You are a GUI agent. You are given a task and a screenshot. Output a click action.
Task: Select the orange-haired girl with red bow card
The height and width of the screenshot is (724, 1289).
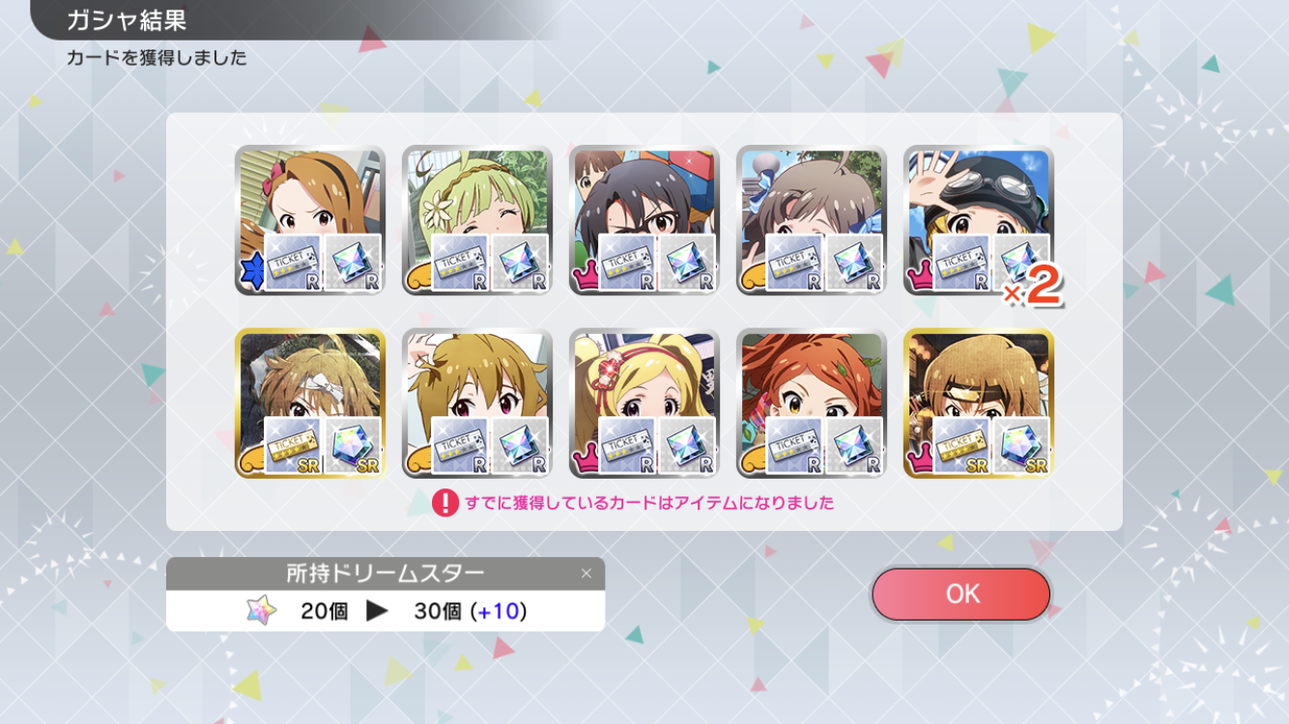pos(310,220)
